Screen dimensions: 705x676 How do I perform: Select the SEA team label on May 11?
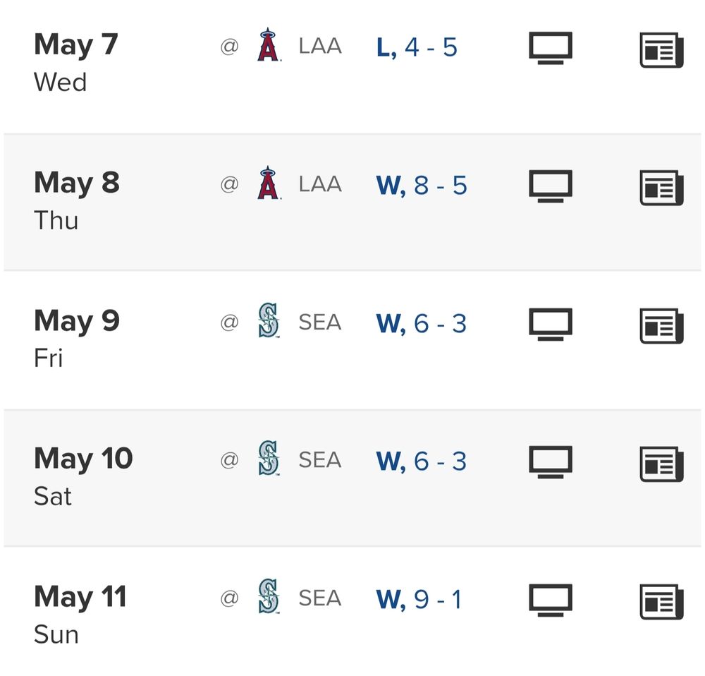pyautogui.click(x=320, y=598)
